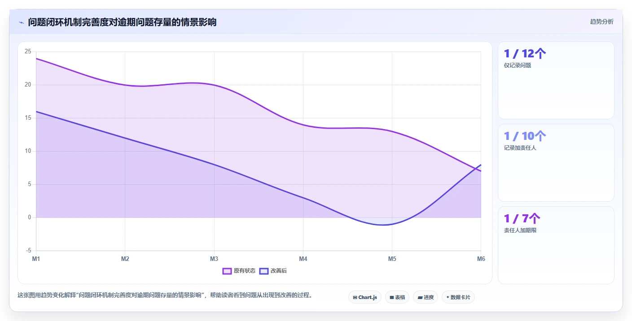
Task: Click the 20 y-axis tick label
Action: [28, 85]
